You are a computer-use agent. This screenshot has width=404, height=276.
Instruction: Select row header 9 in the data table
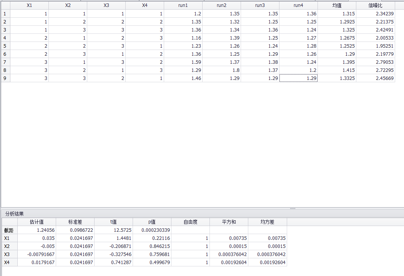pyautogui.click(x=5, y=78)
